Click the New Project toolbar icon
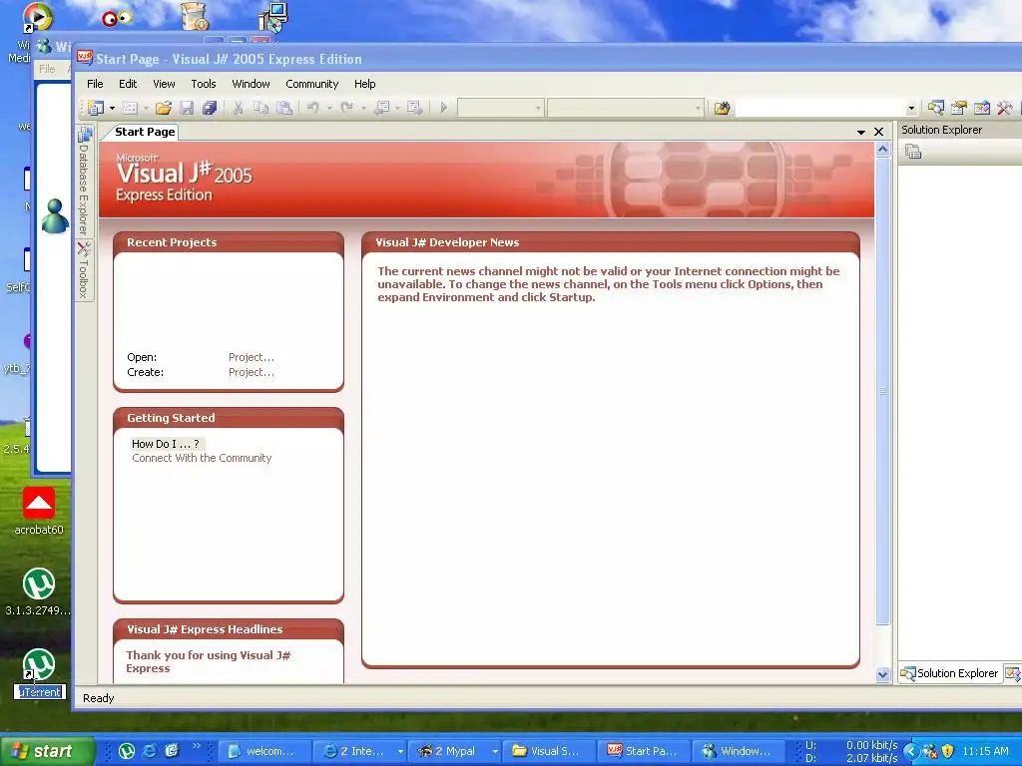 point(96,108)
